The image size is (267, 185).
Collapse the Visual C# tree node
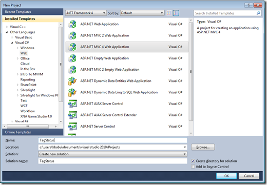pyautogui.click(x=12, y=43)
